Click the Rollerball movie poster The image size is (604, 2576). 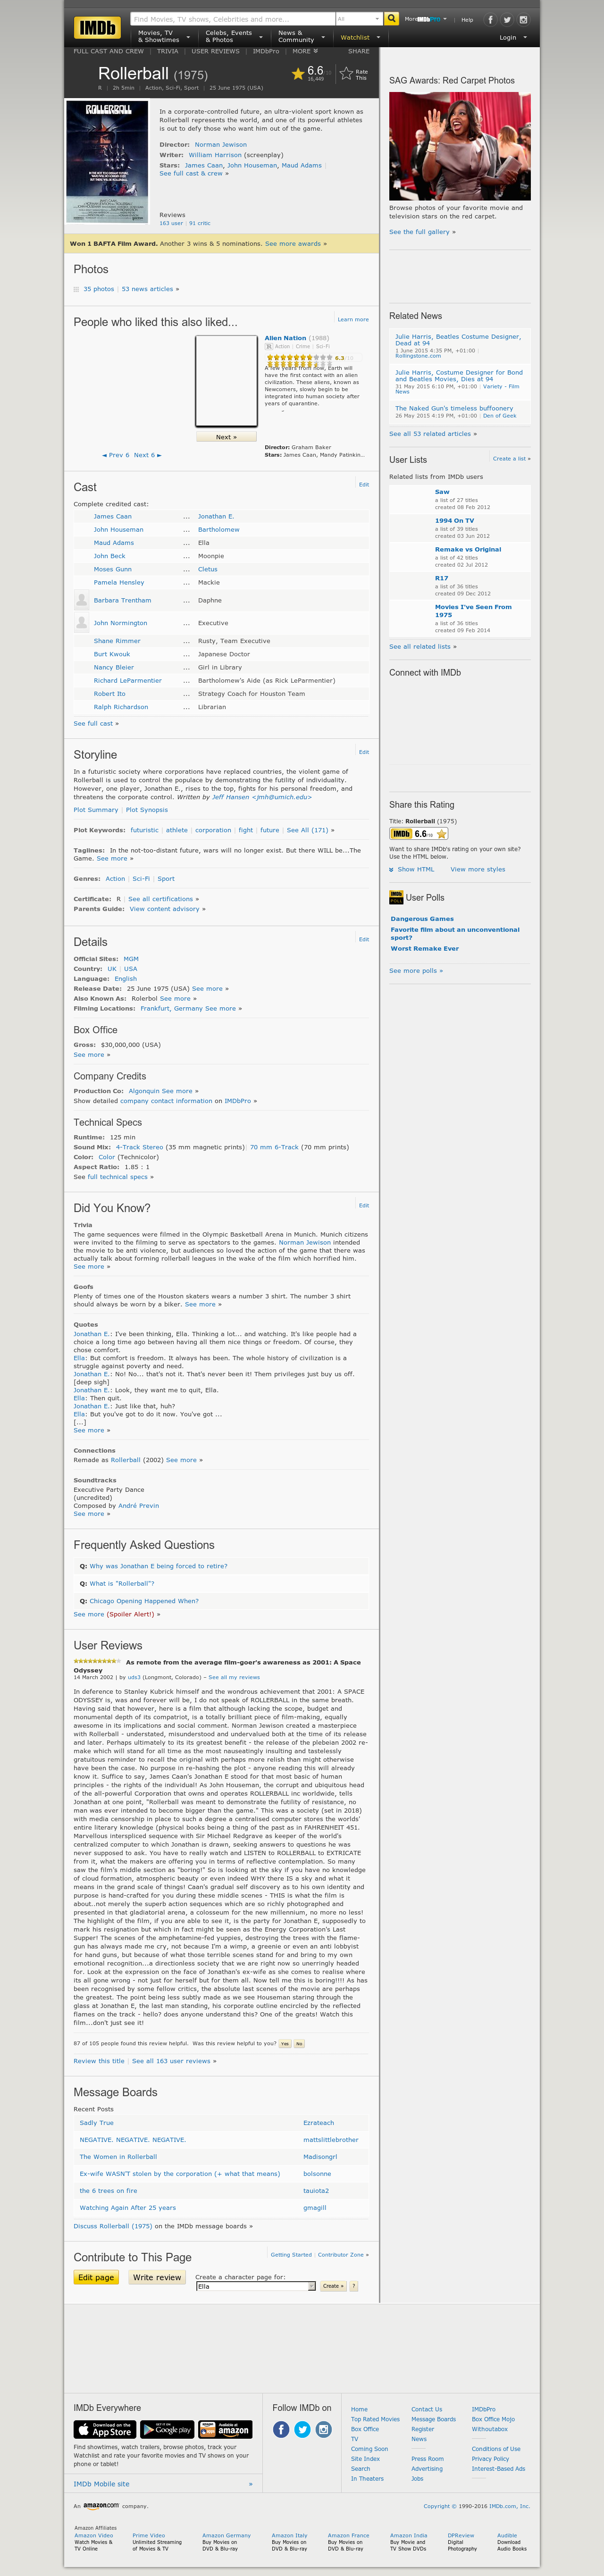tap(107, 161)
